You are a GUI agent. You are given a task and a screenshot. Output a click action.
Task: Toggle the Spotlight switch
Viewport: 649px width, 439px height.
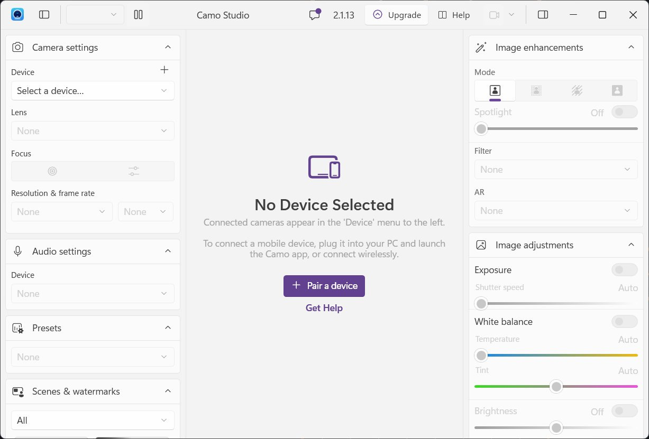[x=625, y=112]
